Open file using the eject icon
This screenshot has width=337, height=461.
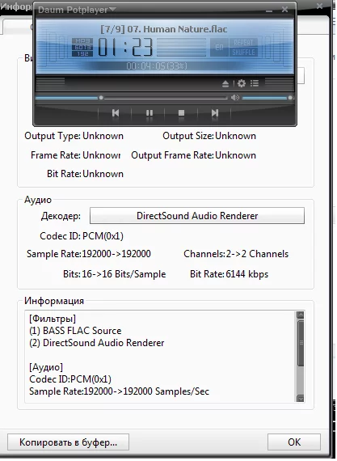tap(225, 84)
